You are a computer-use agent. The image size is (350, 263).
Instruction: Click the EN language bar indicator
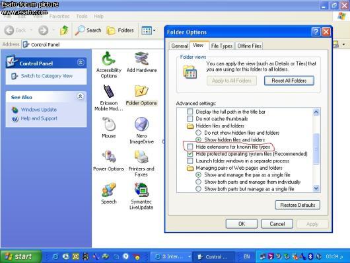246,256
